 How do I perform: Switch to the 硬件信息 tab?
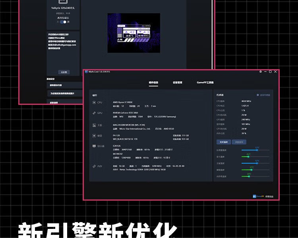[x=153, y=83]
